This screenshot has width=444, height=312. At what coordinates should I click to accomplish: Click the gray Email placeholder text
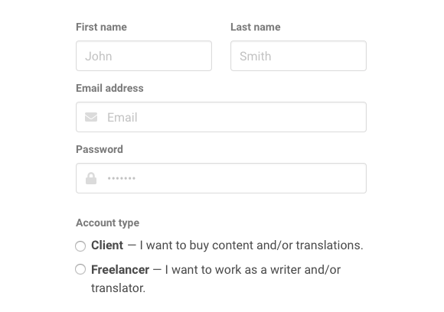click(122, 118)
